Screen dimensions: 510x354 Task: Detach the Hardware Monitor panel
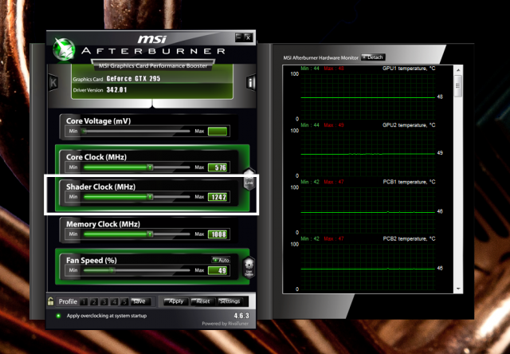[x=372, y=57]
